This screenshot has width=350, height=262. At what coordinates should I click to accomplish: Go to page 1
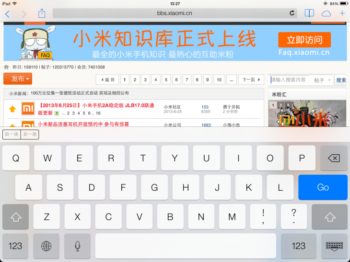pyautogui.click(x=125, y=80)
